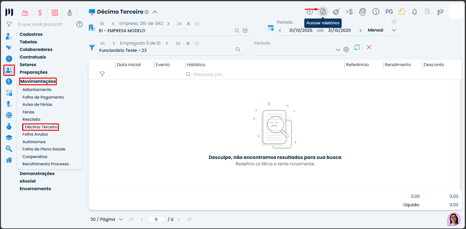Toggle the checkbox on the Empresa row
Viewport: 466px width, 229px height.
197,24
